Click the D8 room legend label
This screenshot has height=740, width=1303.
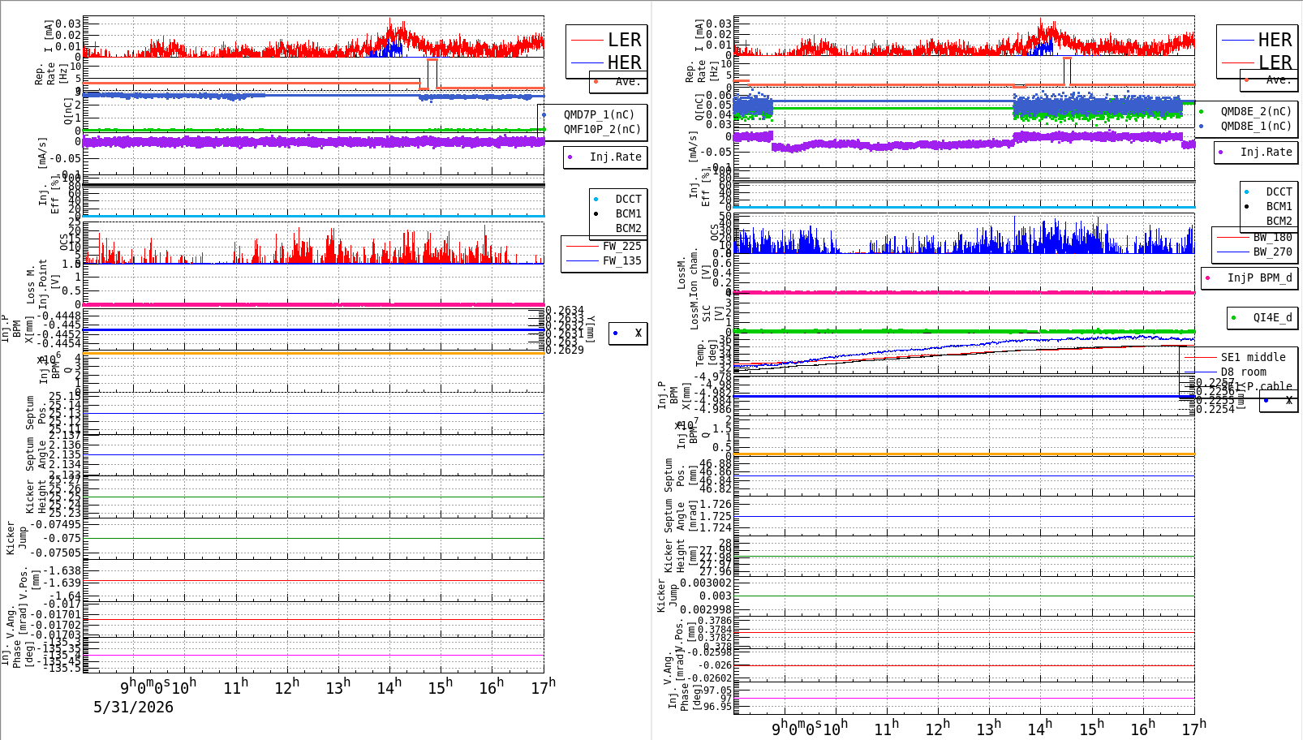coord(1243,372)
